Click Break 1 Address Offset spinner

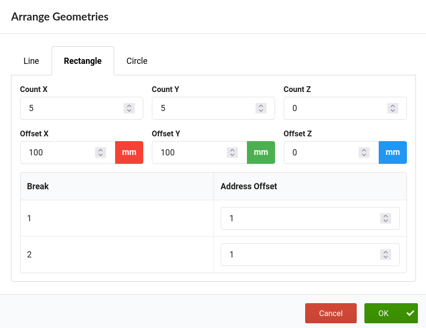pos(385,218)
